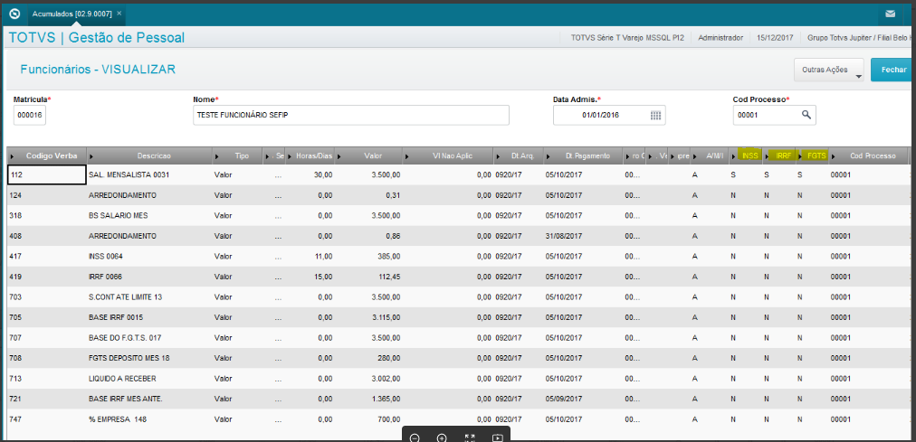Click the TOTVS round logo icon
This screenshot has width=916, height=442.
14,13
